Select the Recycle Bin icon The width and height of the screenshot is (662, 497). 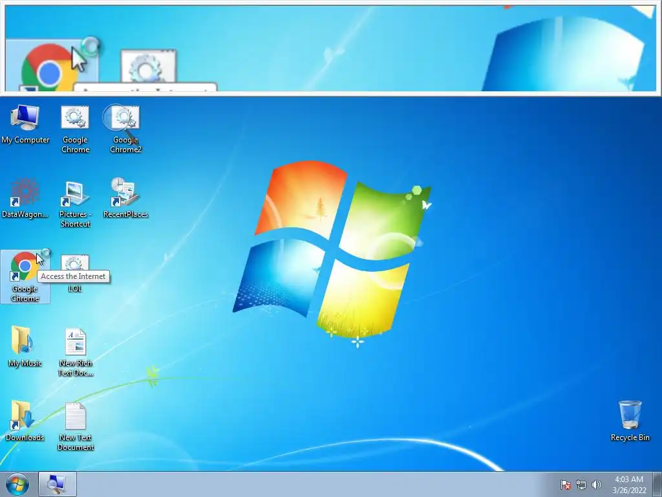point(630,421)
